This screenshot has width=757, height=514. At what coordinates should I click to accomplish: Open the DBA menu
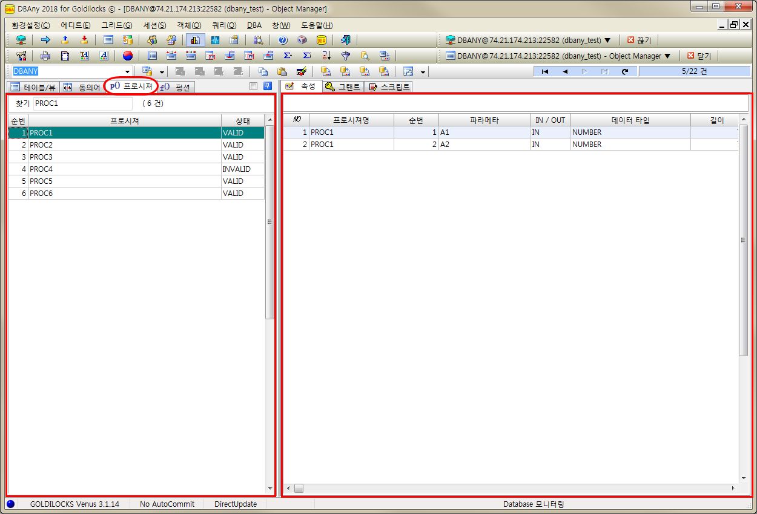(x=254, y=25)
